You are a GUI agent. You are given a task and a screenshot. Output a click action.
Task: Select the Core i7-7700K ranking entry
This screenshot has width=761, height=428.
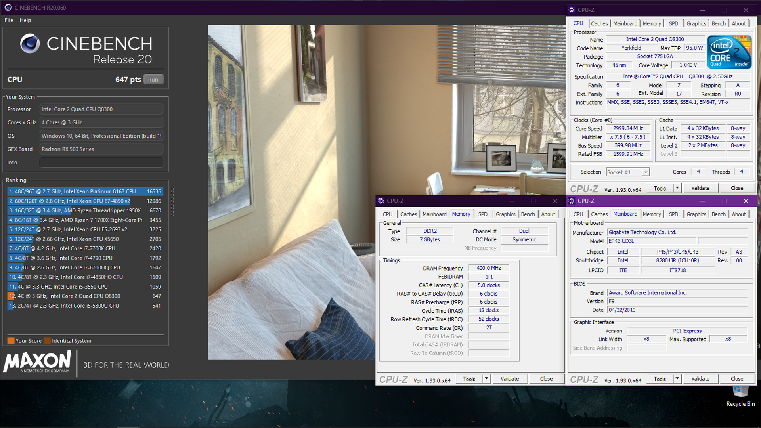coord(85,248)
